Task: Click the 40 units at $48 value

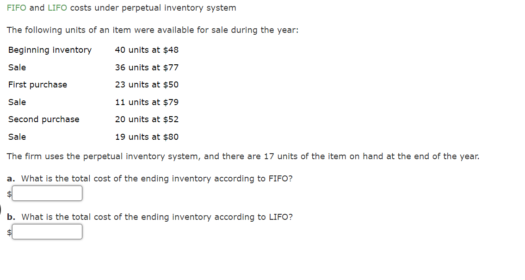Action: click(147, 50)
